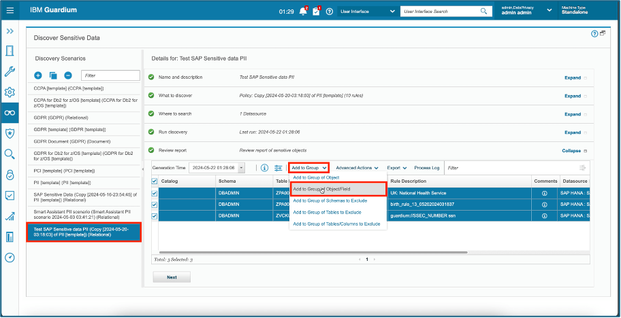Image resolution: width=621 pixels, height=318 pixels.
Task: Open comments icon for birth_rule row
Action: (544, 205)
